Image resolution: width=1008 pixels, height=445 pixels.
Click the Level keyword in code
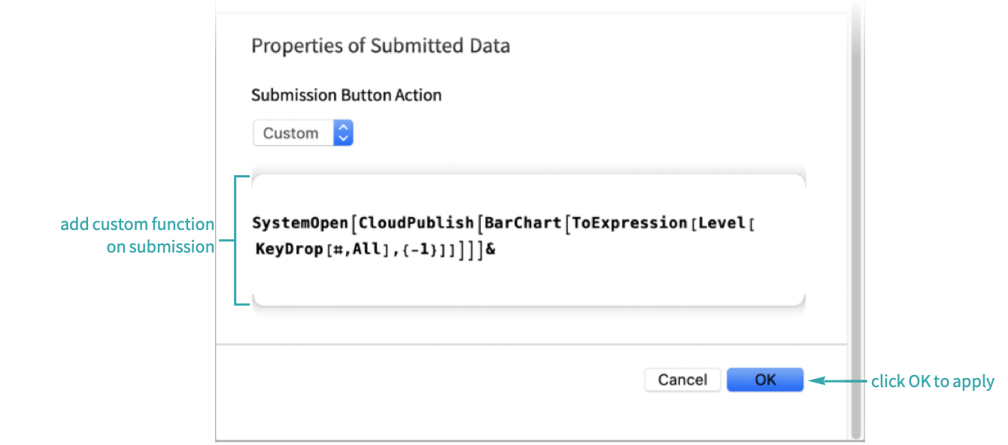tap(721, 223)
